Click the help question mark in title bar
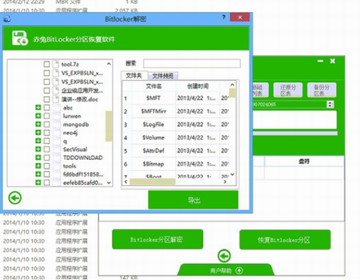This screenshot has width=360, height=280. point(223,17)
